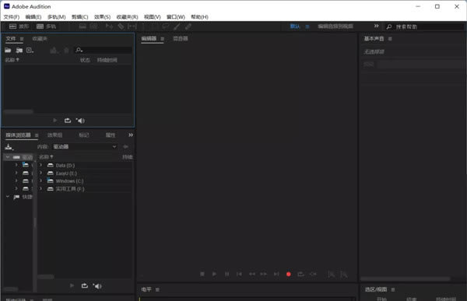Screen dimensions: 467x301
Task: Expand the Windows (C:) drive
Action: click(40, 180)
